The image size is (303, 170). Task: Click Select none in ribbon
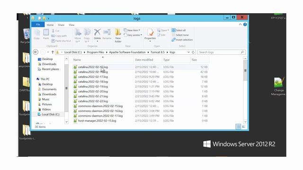[180, 35]
